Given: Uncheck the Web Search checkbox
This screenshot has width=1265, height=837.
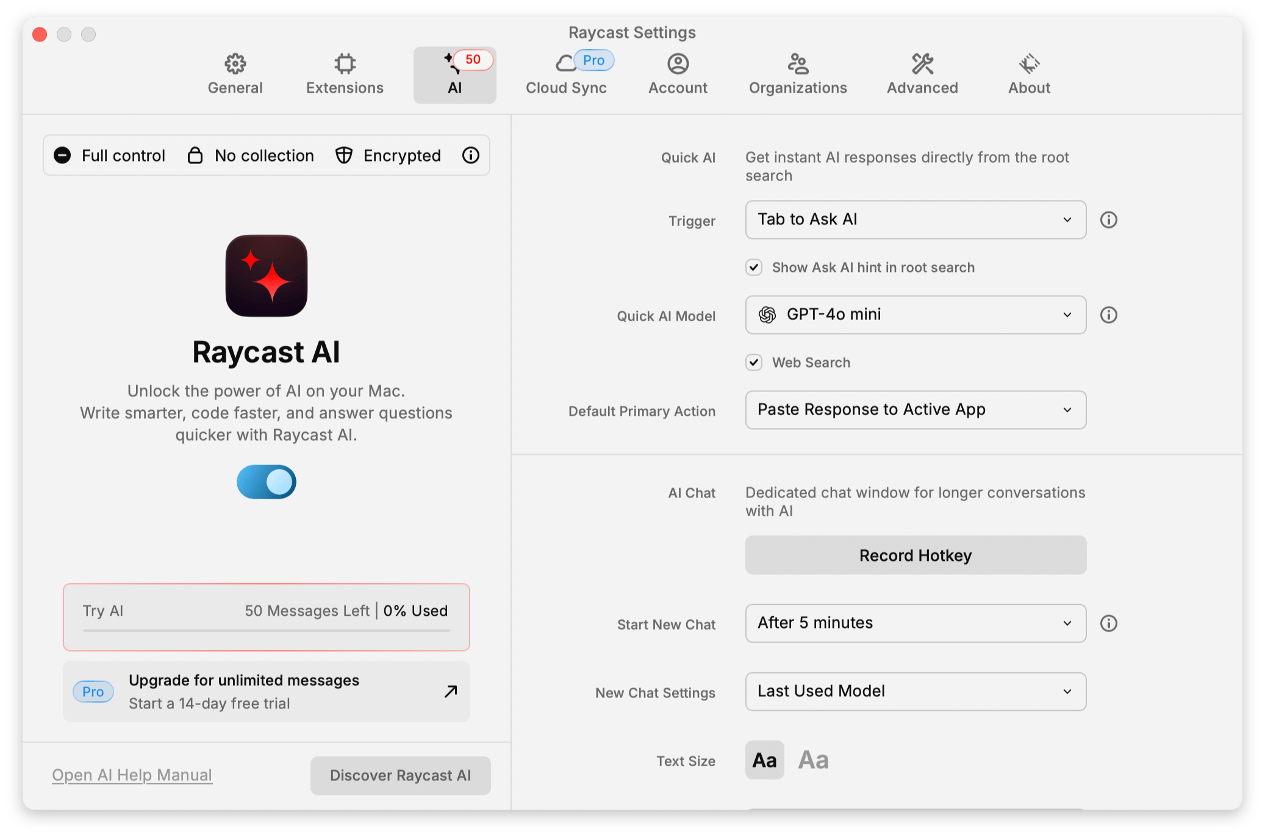Looking at the screenshot, I should (x=754, y=363).
